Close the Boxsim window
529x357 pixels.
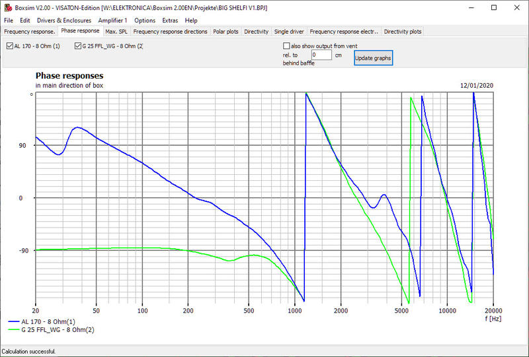pyautogui.click(x=517, y=7)
